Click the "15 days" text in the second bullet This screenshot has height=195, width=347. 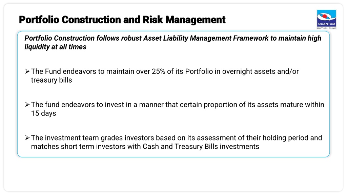(x=44, y=113)
